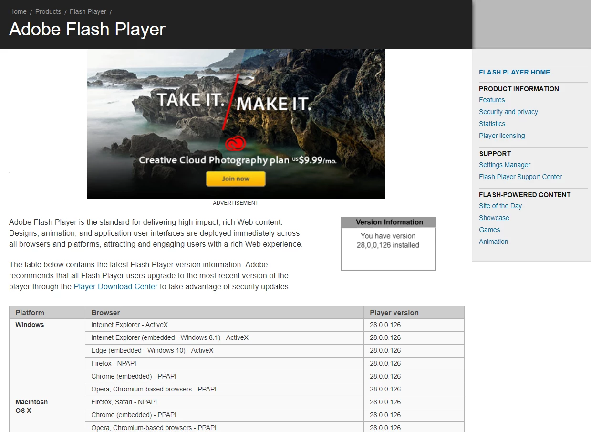Screen dimensions: 591x432
Task: Open the Home breadcrumb link
Action: pyautogui.click(x=18, y=11)
